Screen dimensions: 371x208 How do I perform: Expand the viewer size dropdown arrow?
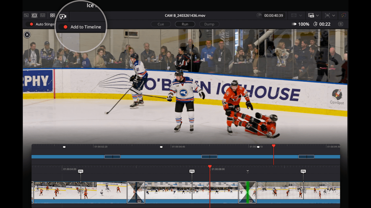coord(300,15)
